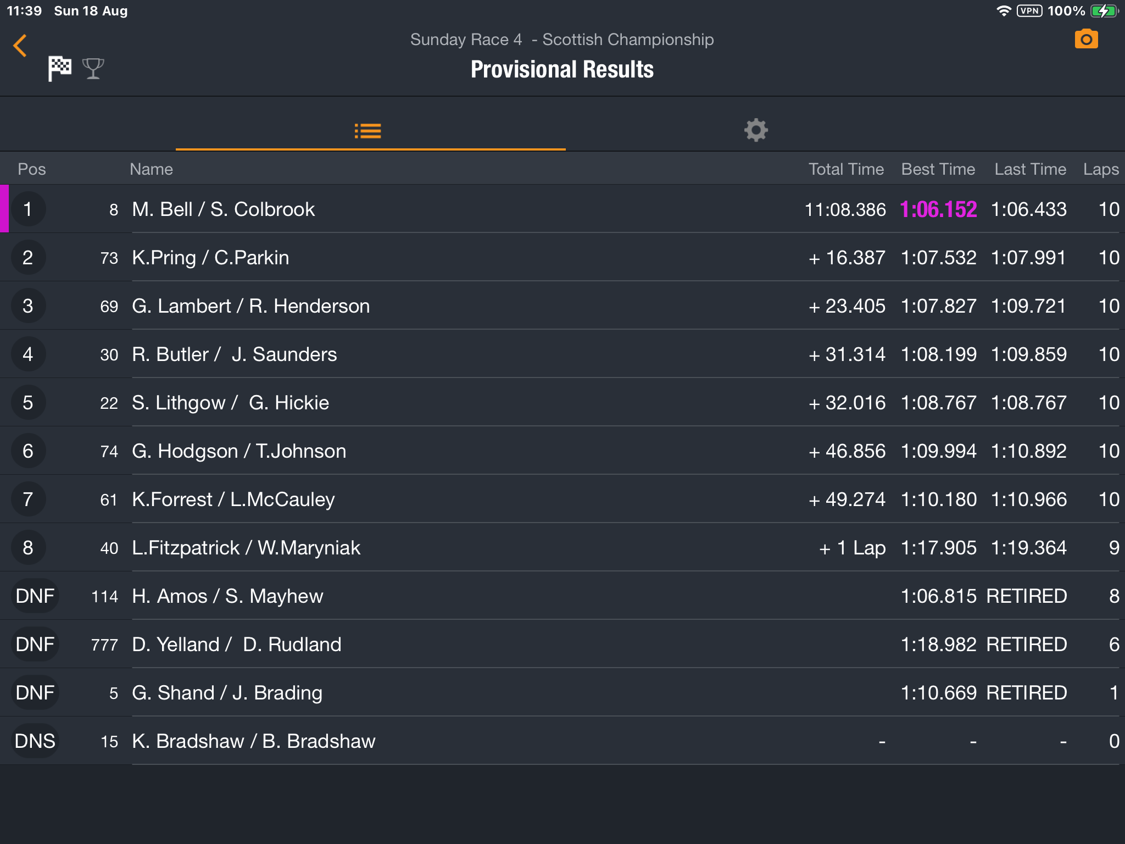The height and width of the screenshot is (844, 1125).
Task: Open the gear settings tab
Action: (756, 131)
